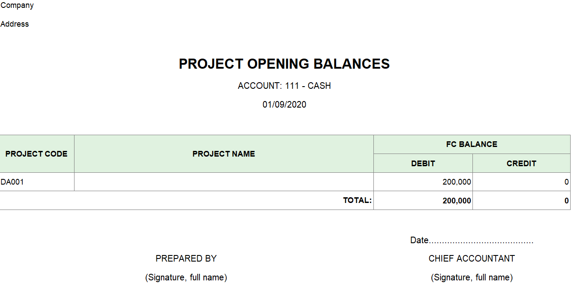Viewport: 575px width, 297px height.
Task: Click the DEBIT column header
Action: coord(423,164)
